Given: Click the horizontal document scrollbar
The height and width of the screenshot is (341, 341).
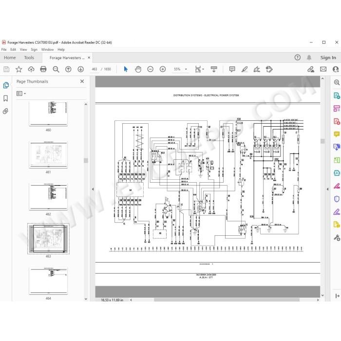Looking at the screenshot, I should pyautogui.click(x=227, y=300).
